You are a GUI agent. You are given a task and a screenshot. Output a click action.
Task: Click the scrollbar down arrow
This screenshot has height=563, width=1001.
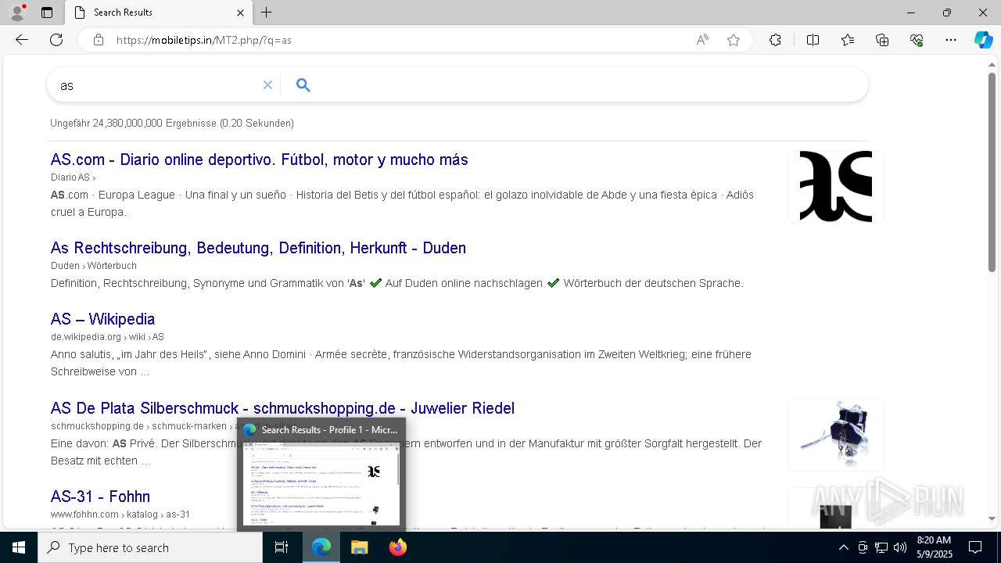click(992, 518)
